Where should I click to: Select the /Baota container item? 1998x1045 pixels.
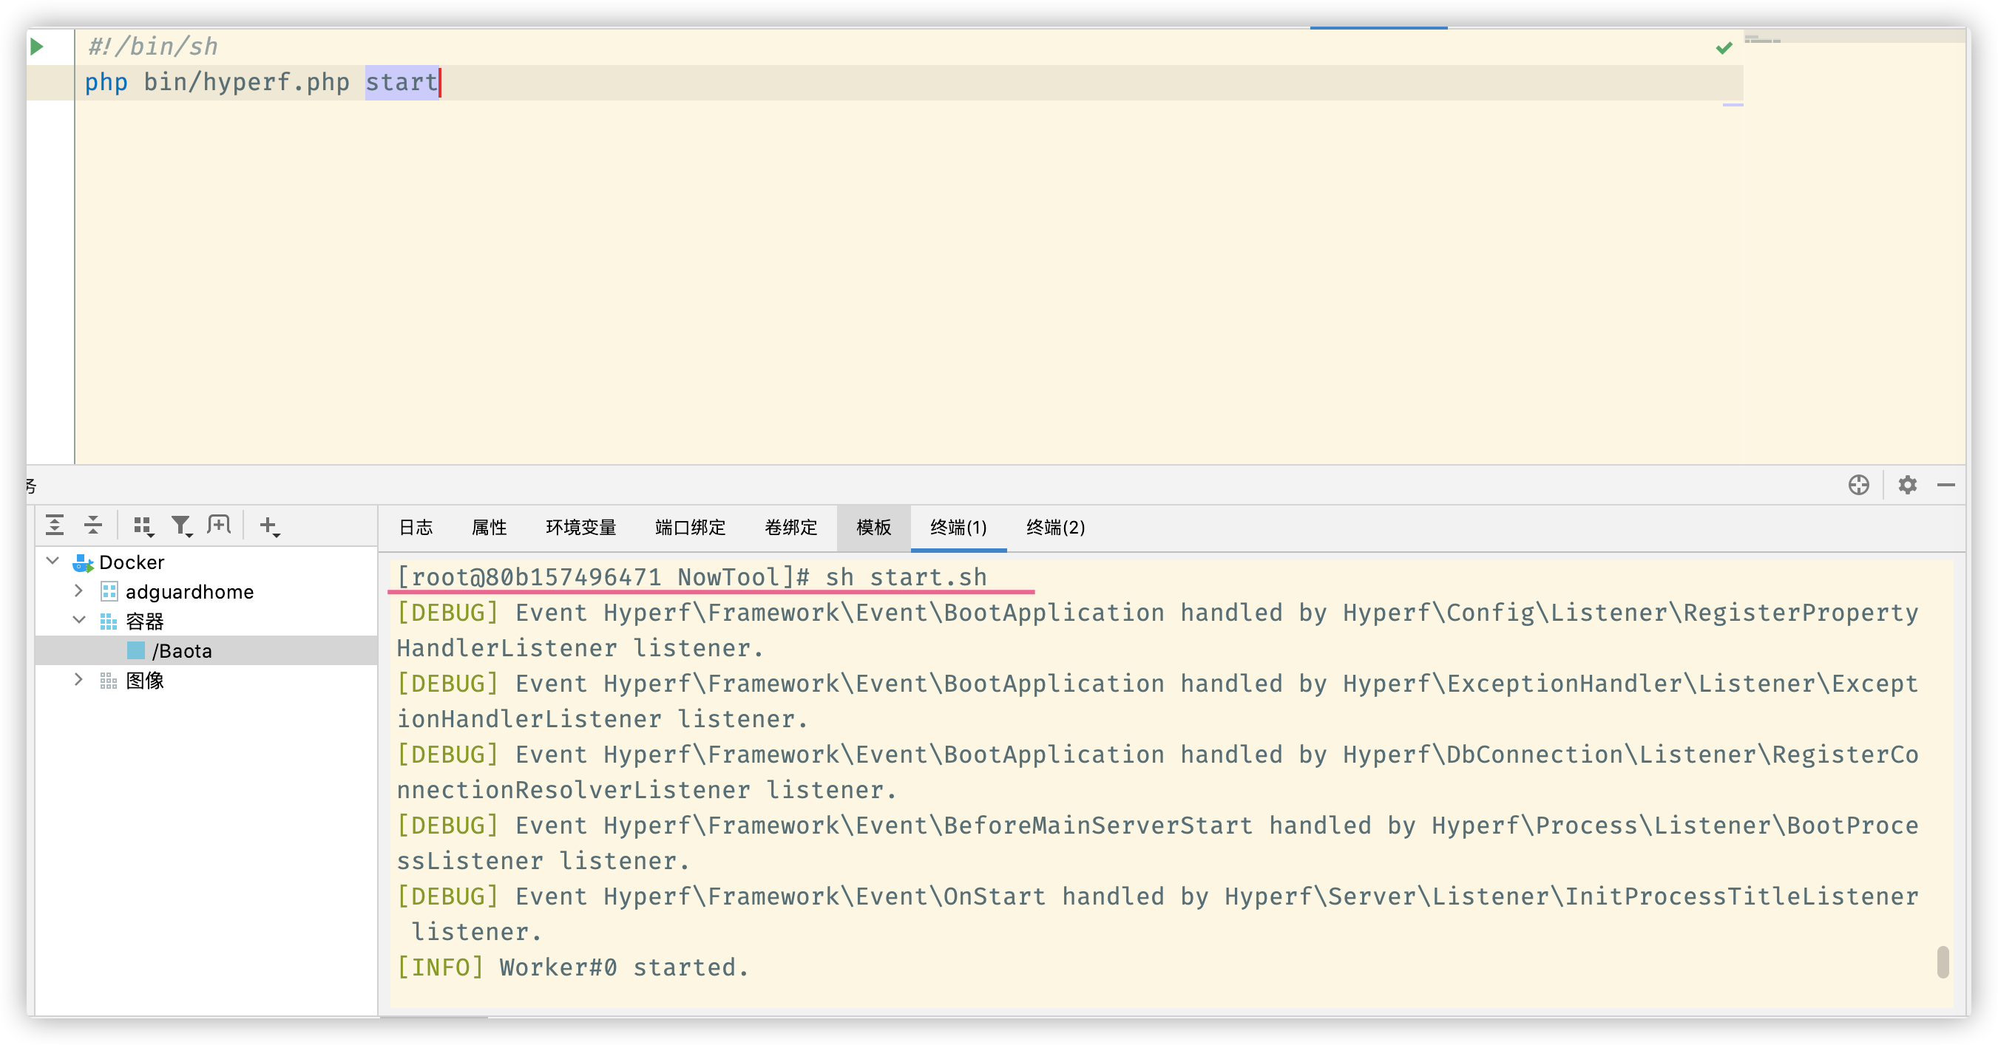click(x=181, y=650)
